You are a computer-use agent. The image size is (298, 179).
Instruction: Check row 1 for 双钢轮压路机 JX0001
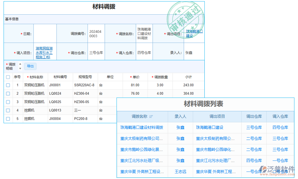pyautogui.click(x=8, y=84)
